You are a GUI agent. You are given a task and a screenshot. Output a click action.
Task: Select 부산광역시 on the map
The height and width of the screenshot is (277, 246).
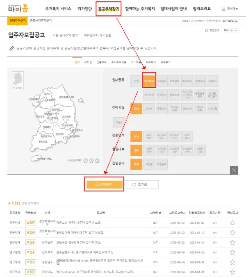click(x=75, y=136)
